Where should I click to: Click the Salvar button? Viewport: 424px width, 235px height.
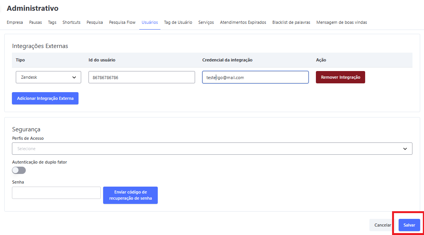[x=409, y=225]
